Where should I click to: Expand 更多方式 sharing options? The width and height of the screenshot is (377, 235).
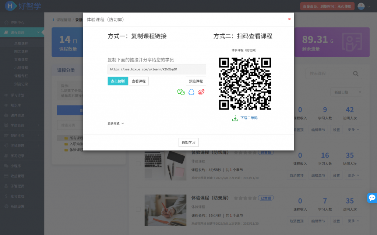point(116,124)
